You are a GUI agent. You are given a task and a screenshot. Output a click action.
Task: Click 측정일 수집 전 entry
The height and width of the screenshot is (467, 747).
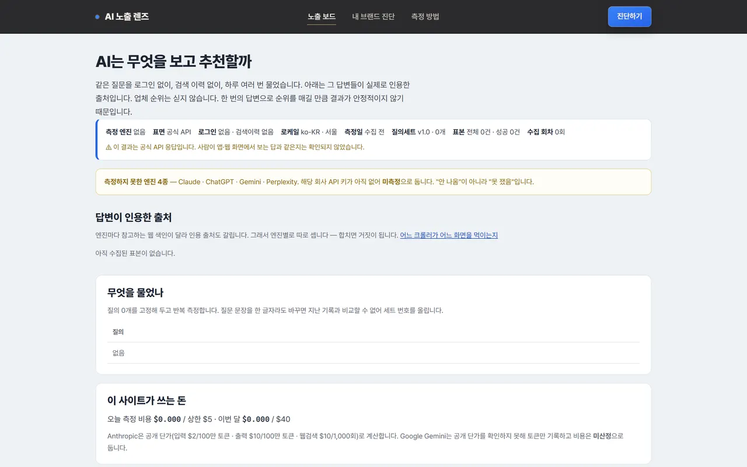click(x=364, y=132)
